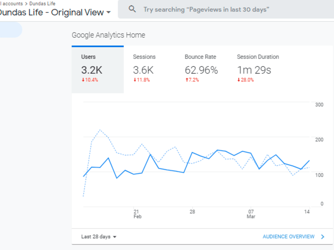Viewport: 334px width, 250px height.
Task: Click the Google Analytics Home heading
Action: pyautogui.click(x=108, y=35)
